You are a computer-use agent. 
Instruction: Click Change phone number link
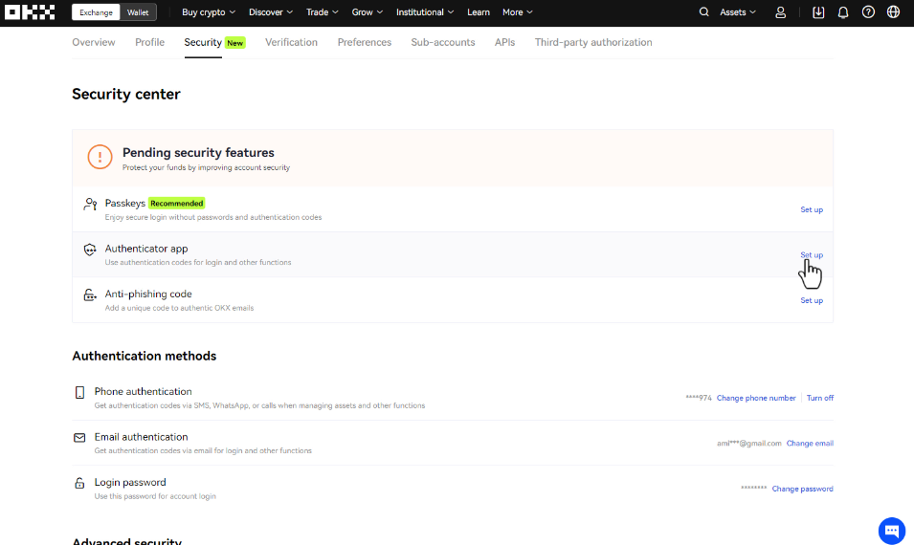click(x=756, y=399)
